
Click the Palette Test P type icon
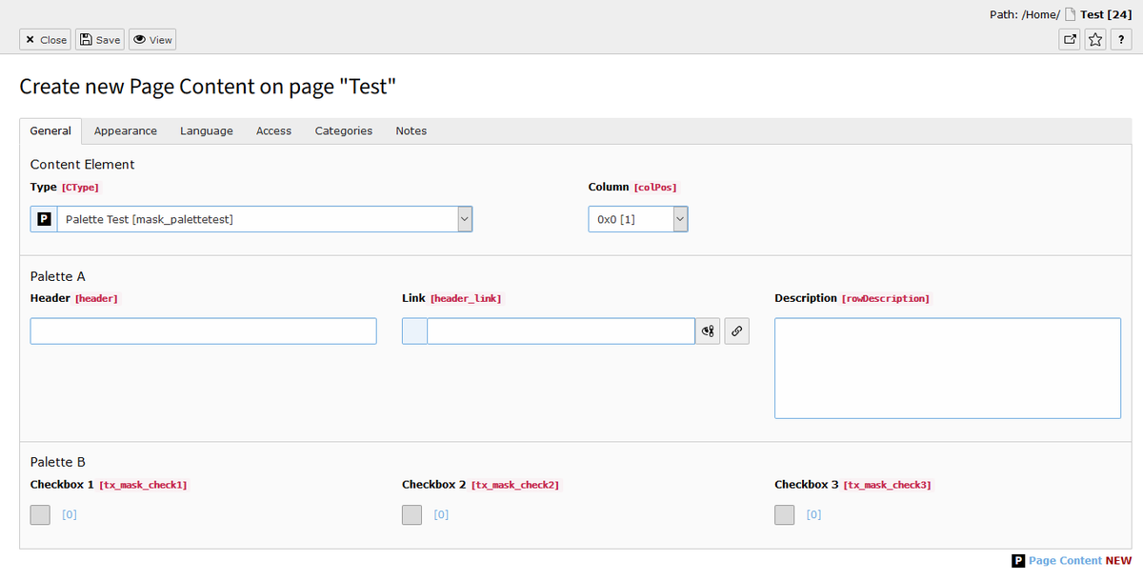click(44, 219)
